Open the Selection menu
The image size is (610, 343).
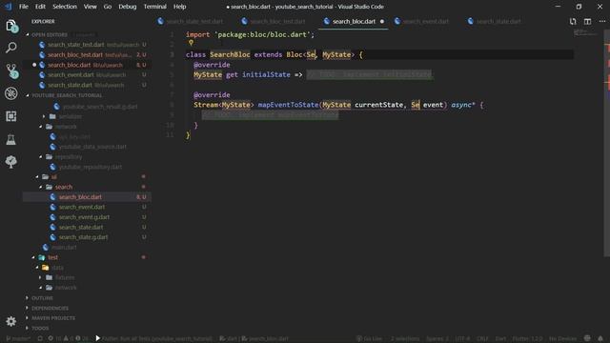point(65,7)
